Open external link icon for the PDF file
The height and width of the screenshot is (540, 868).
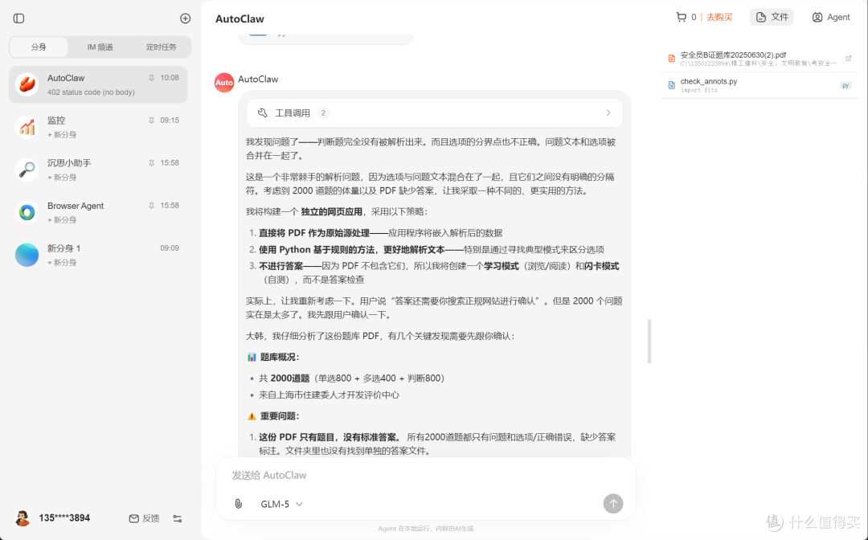click(848, 58)
